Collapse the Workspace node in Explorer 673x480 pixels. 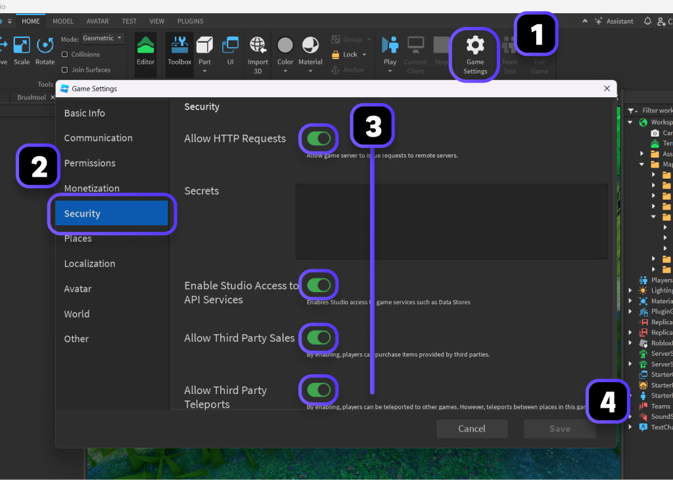pos(630,122)
